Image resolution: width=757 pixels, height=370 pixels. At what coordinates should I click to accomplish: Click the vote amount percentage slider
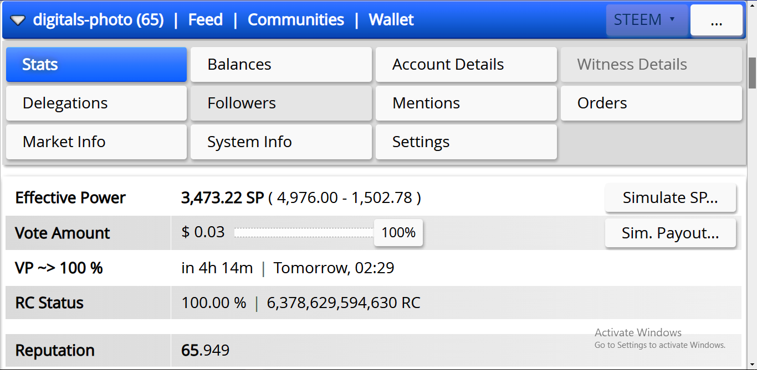click(x=304, y=233)
